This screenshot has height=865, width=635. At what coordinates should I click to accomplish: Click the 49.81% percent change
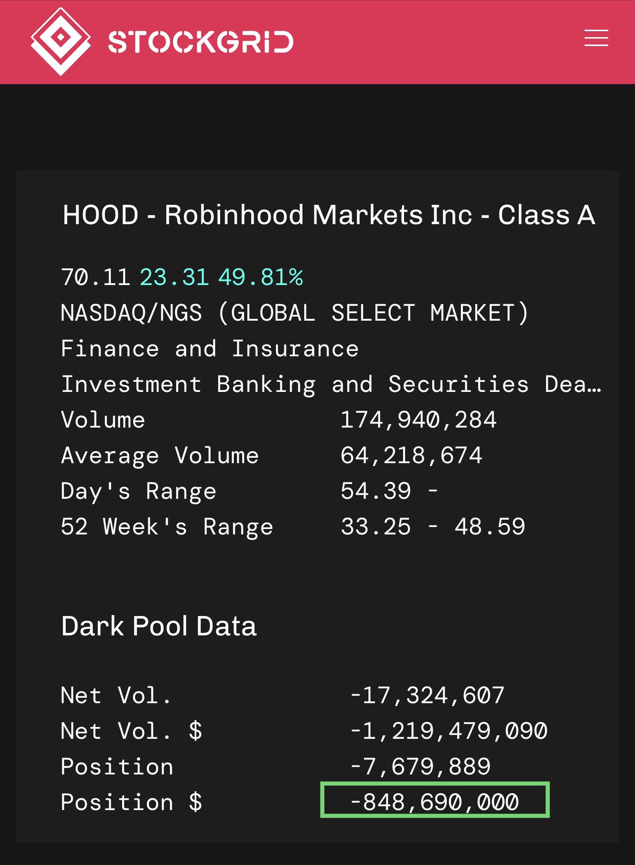(261, 277)
